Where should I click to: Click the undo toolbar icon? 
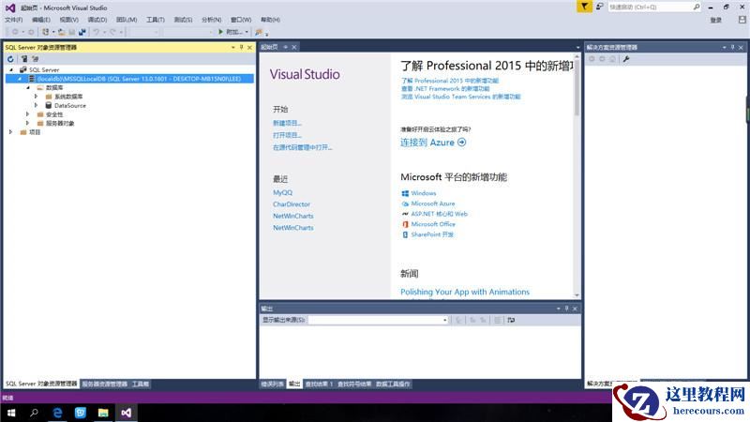(97, 32)
